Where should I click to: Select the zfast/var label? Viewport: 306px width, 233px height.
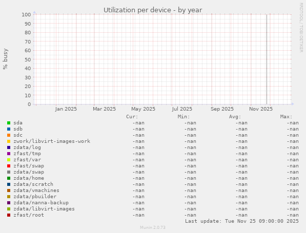coord(27,160)
